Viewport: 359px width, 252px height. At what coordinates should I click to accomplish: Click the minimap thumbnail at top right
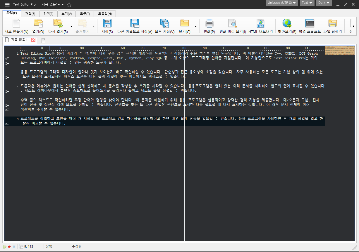pyautogui.click(x=339, y=50)
